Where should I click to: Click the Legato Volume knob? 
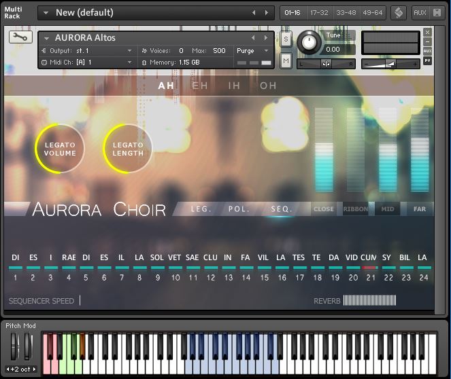pyautogui.click(x=60, y=149)
